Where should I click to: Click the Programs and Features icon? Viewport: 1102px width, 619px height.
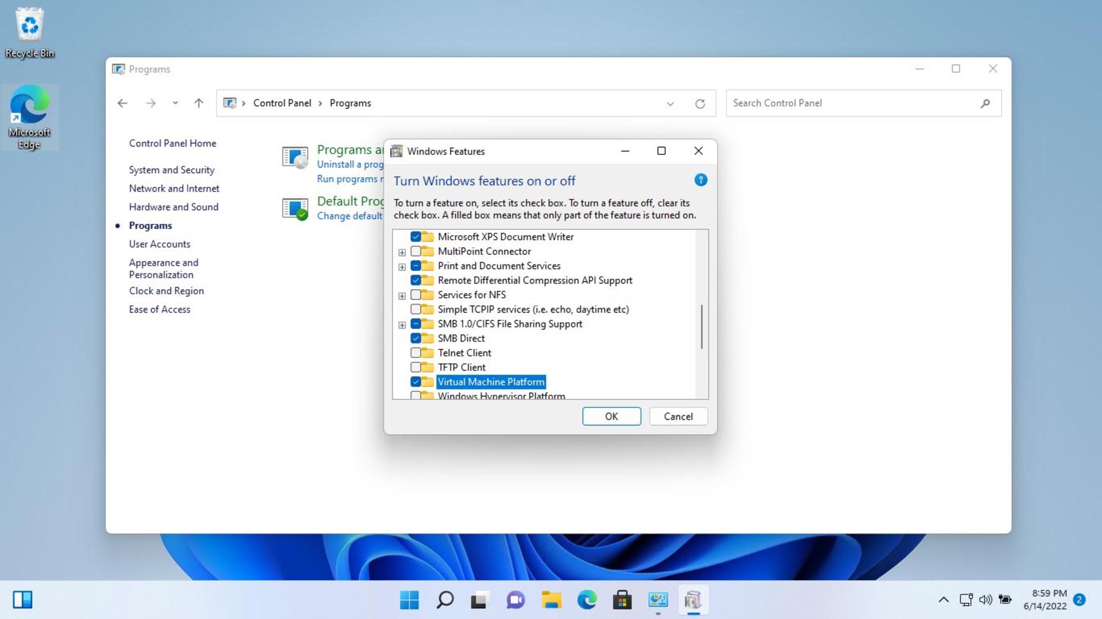coord(295,157)
